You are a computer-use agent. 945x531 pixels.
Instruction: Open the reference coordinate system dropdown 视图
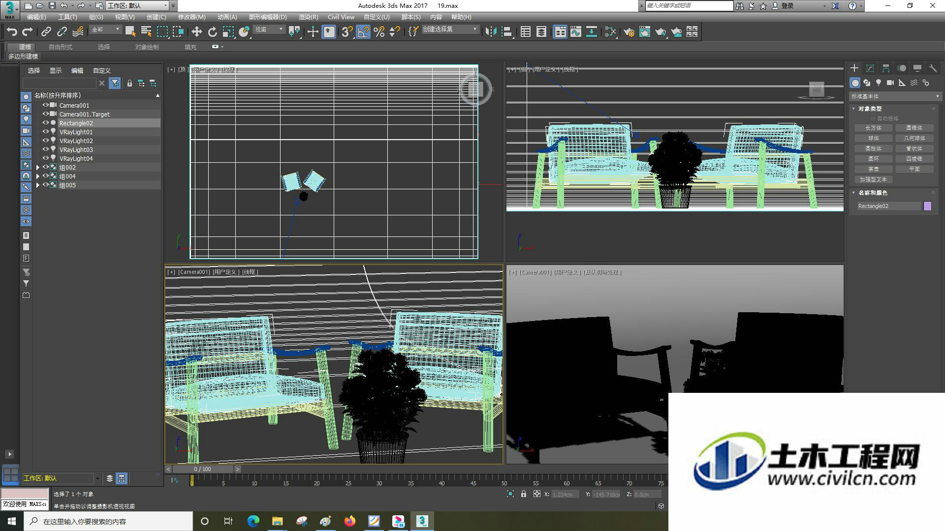click(x=269, y=29)
